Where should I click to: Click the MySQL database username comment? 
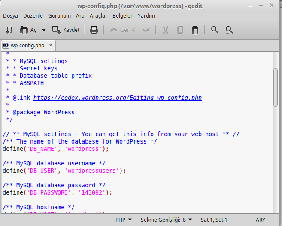(x=54, y=164)
